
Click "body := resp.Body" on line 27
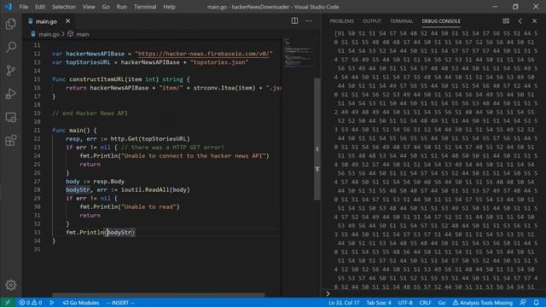[x=95, y=182]
